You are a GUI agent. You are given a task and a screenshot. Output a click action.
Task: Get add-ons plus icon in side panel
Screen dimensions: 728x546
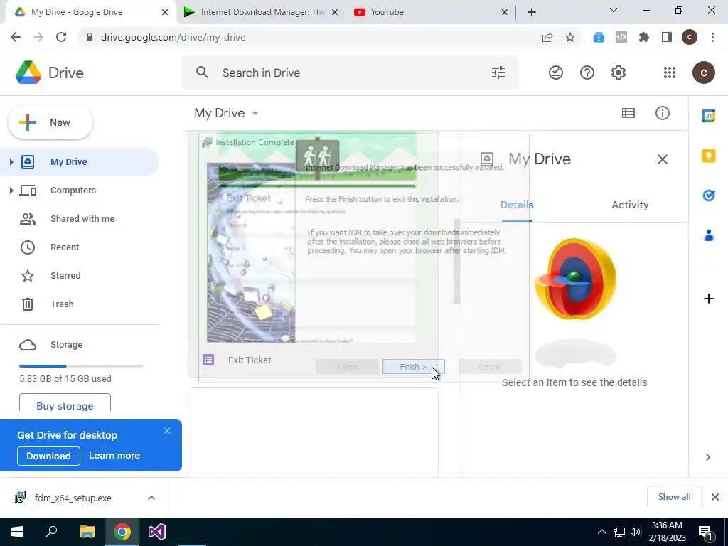pyautogui.click(x=709, y=299)
